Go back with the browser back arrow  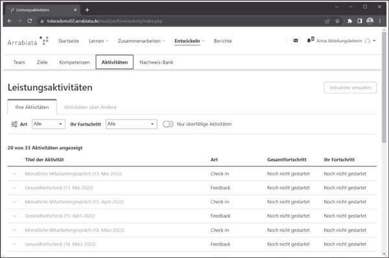[10, 21]
